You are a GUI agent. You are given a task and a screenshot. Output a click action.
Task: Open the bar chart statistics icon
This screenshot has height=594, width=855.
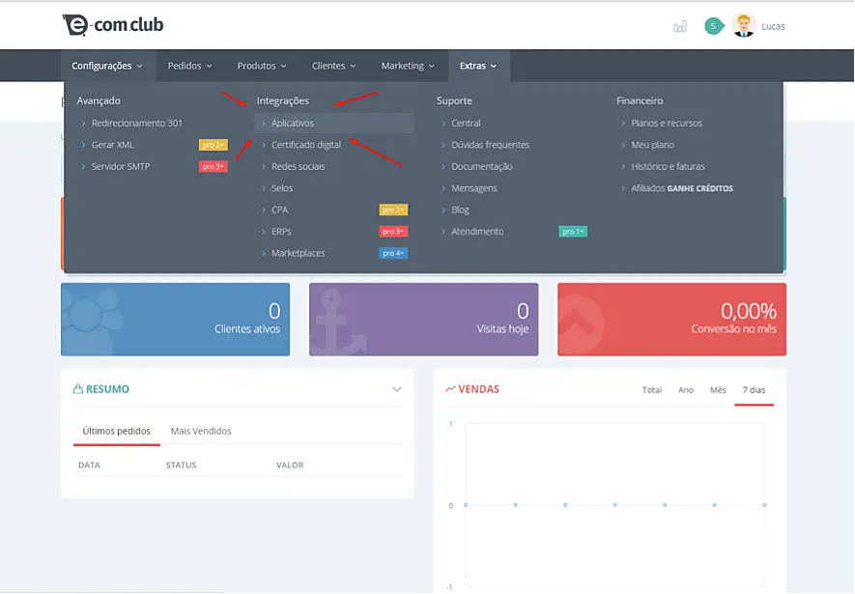click(x=680, y=26)
